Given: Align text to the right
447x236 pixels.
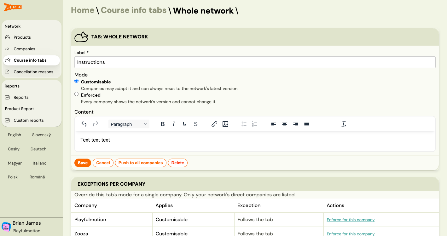Looking at the screenshot, I should point(296,124).
